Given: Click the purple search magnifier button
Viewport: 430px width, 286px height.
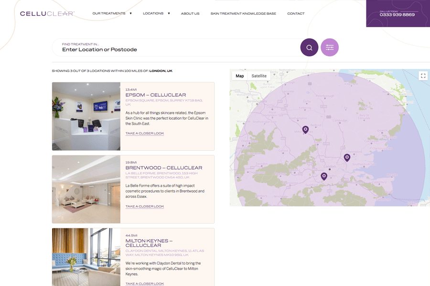Looking at the screenshot, I should coord(309,47).
